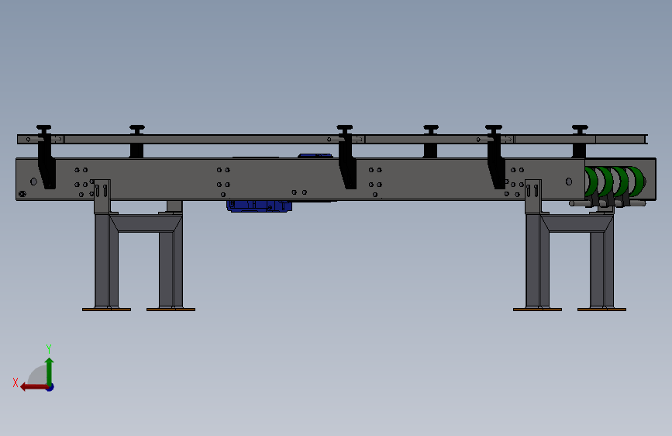Select the top guide rail bar
The height and width of the screenshot is (436, 672).
click(x=333, y=139)
